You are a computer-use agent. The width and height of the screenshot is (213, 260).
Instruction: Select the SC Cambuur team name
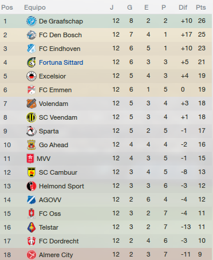click(x=58, y=172)
